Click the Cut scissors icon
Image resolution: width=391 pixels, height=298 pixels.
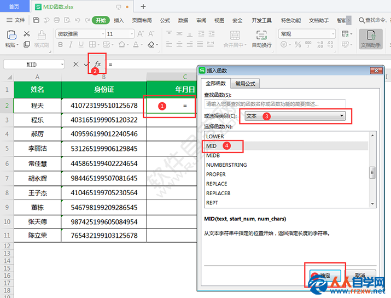[27, 34]
